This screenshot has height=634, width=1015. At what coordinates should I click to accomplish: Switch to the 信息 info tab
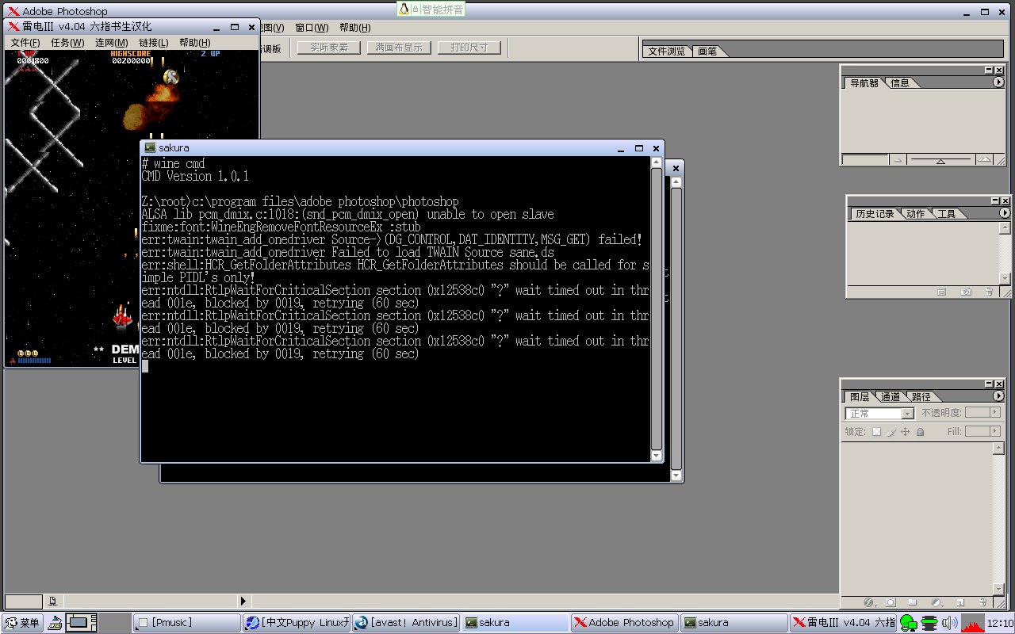pyautogui.click(x=900, y=82)
